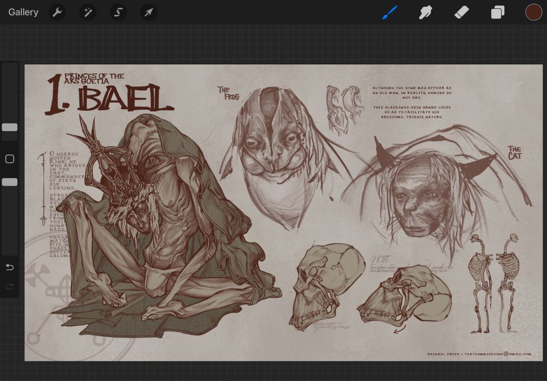Select the Eraser tool
Viewport: 547px width, 381px height.
[x=462, y=12]
